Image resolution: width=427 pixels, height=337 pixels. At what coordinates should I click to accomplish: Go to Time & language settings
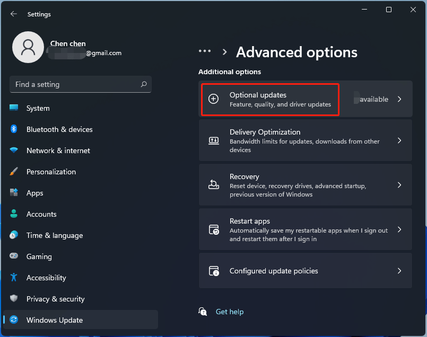(55, 235)
